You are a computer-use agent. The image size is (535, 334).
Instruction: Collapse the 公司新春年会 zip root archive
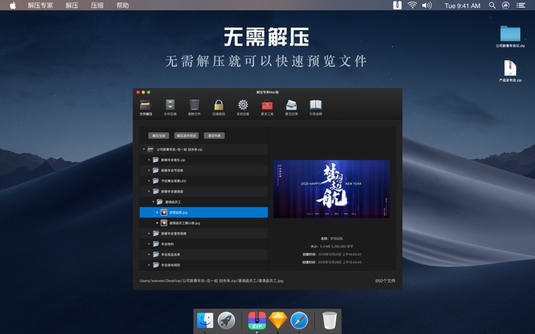[144, 150]
